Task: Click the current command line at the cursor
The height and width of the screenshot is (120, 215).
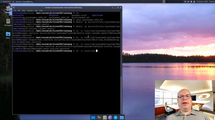Action: coord(55,51)
